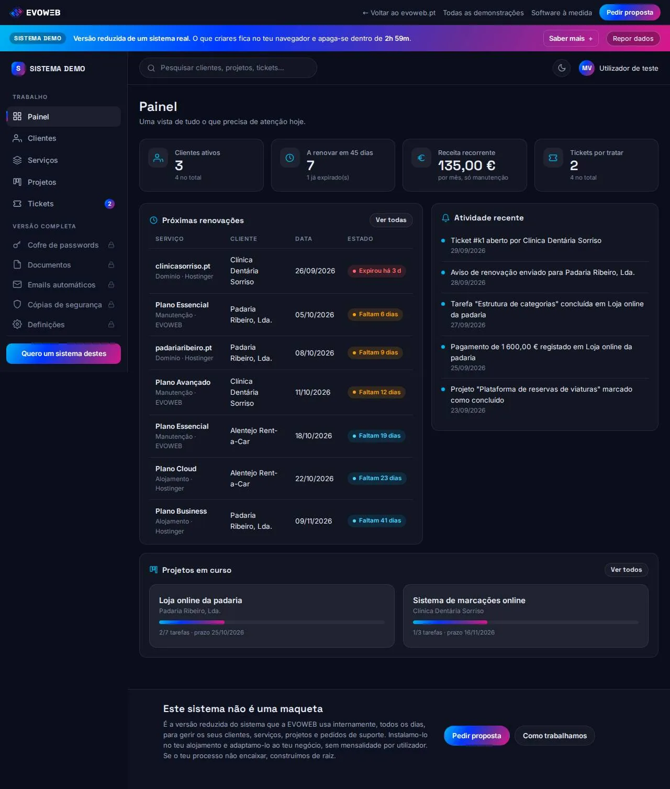Click the kanban icon beside Projetos em curso

(x=154, y=570)
